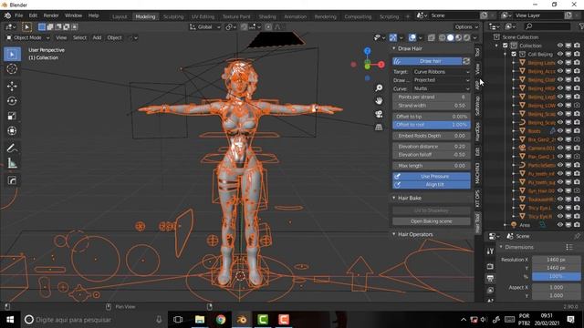This screenshot has height=328, width=584.
Task: Disable rendering for Coll Beijing via camera icon
Action: (577, 54)
